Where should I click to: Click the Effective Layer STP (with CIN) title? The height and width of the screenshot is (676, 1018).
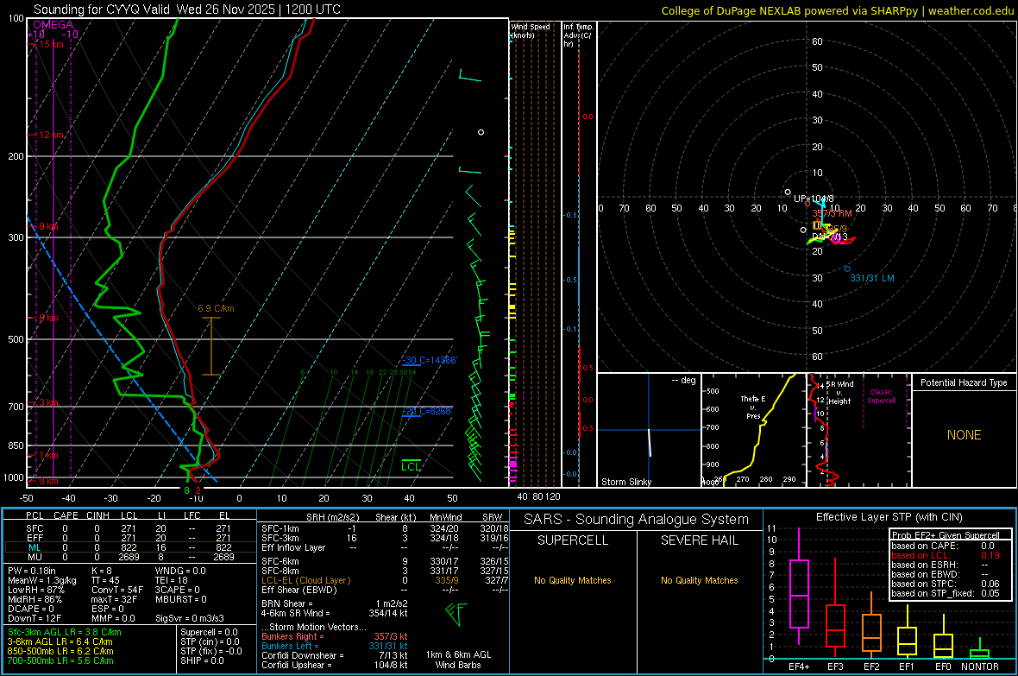[889, 517]
